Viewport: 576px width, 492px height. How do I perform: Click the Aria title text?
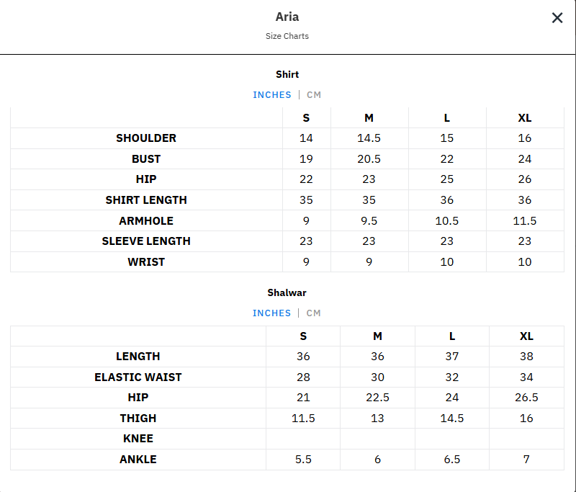click(x=287, y=17)
